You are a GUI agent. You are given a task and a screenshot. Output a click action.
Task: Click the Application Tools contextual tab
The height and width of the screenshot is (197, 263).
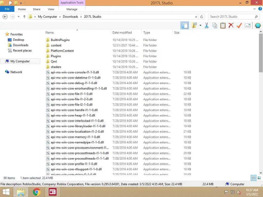click(x=72, y=3)
